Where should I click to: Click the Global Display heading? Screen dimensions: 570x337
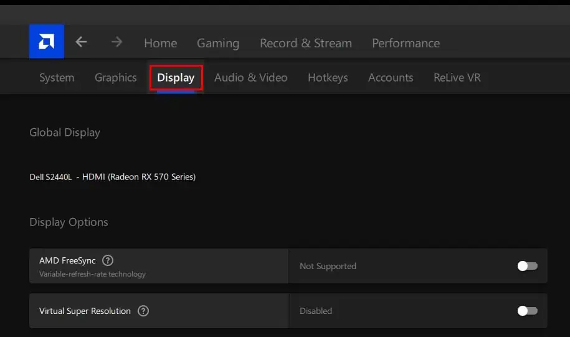pos(65,133)
